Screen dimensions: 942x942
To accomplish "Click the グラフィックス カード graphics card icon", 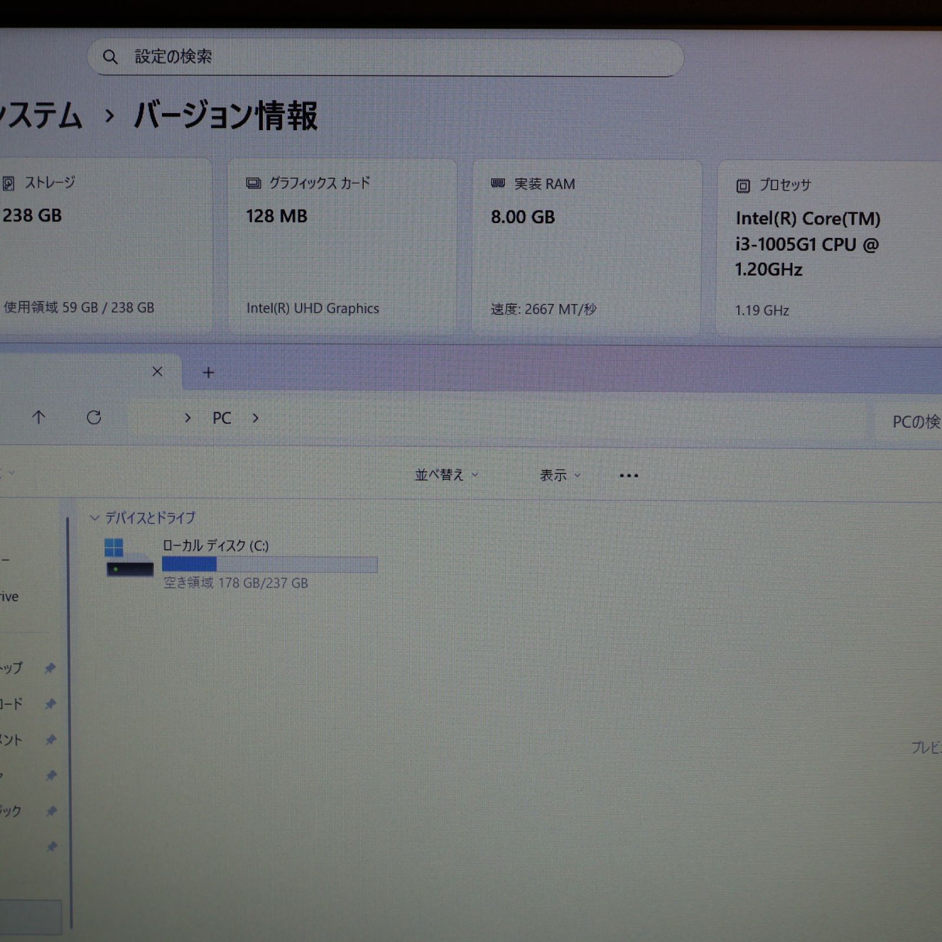I will tap(254, 183).
